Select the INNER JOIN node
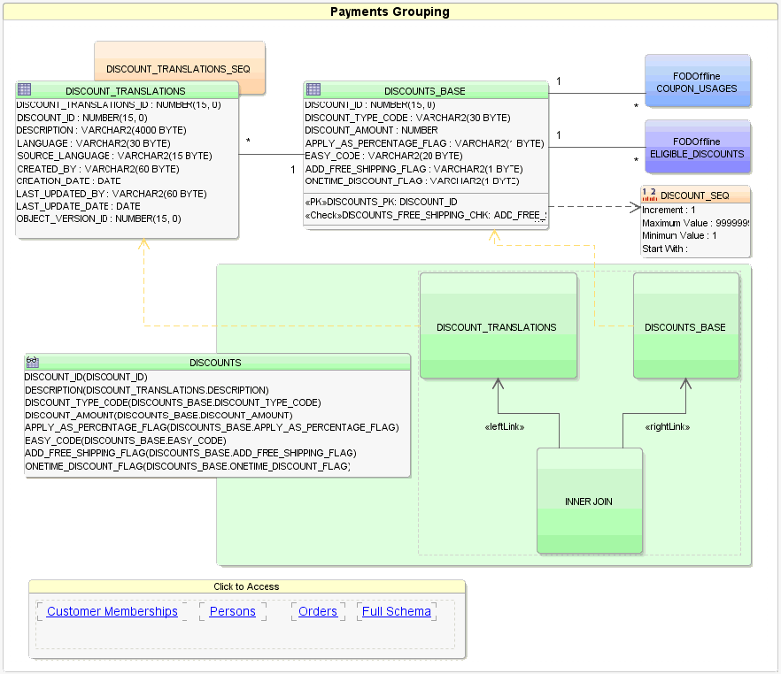The width and height of the screenshot is (781, 674). pos(589,501)
